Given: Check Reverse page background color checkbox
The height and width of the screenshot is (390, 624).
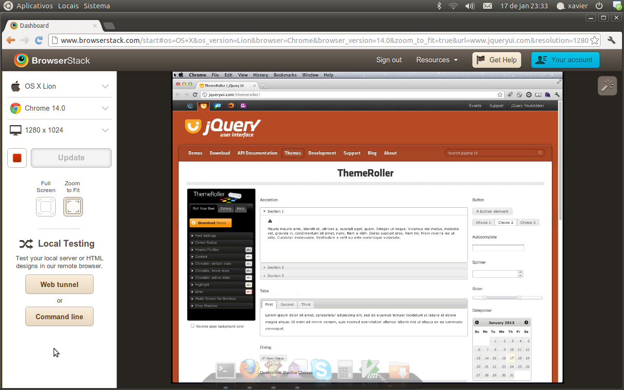Looking at the screenshot, I should (193, 326).
